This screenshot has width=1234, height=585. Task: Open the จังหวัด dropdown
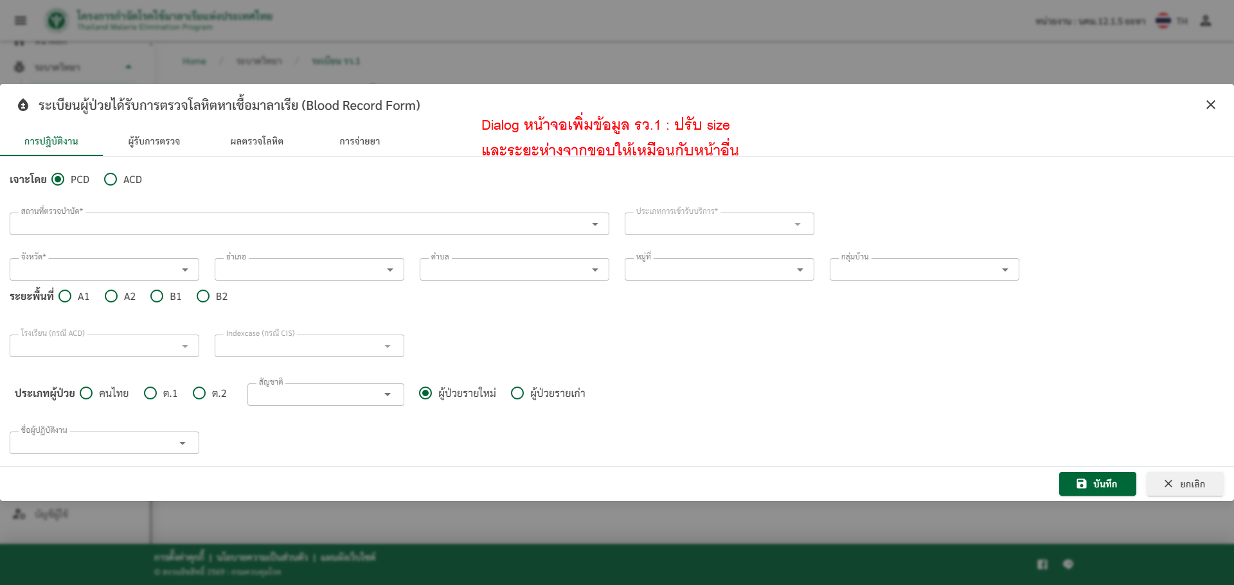[104, 270]
